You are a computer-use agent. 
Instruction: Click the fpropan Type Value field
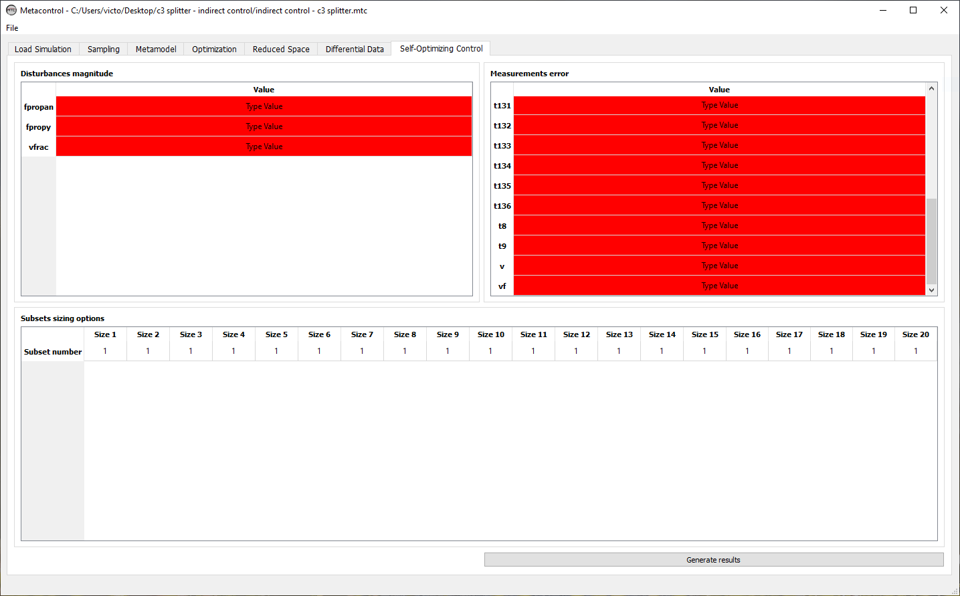(264, 106)
